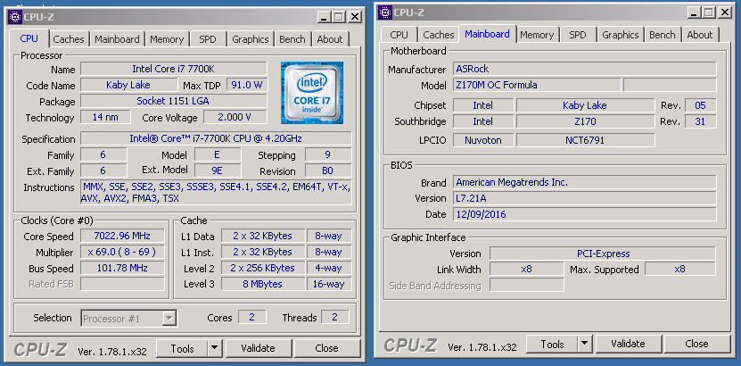Switch to Caches tab in the processor window

69,39
